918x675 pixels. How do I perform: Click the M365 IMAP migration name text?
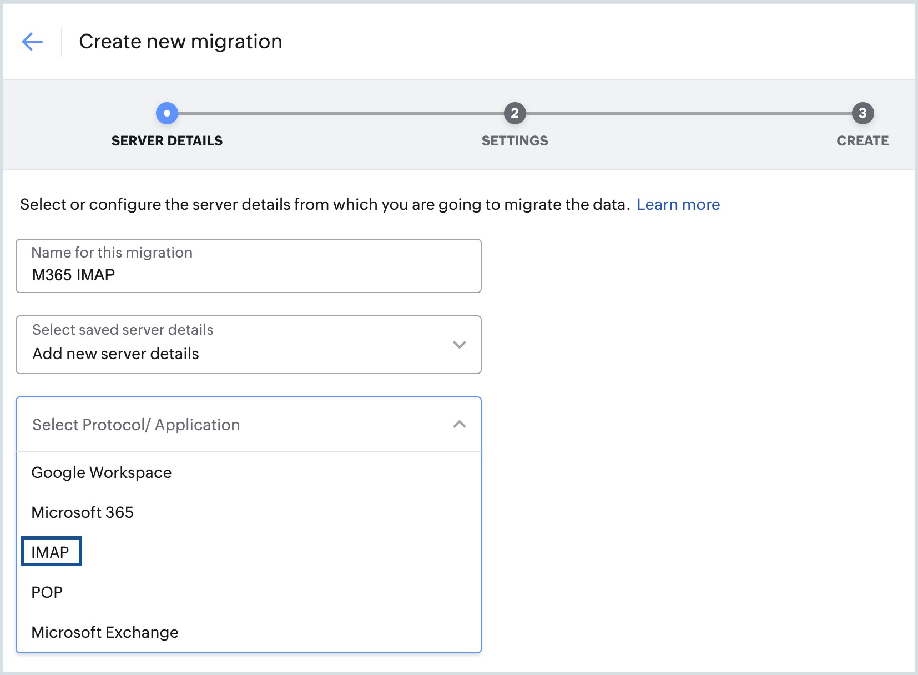click(73, 274)
